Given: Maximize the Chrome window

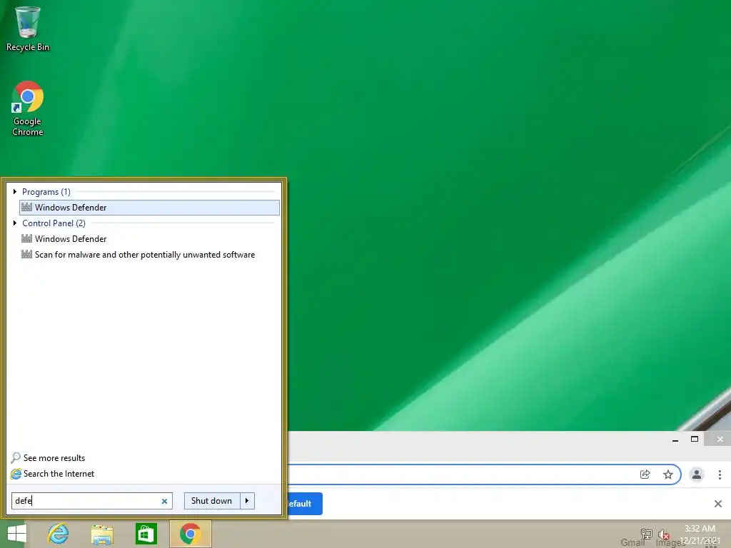Looking at the screenshot, I should pyautogui.click(x=695, y=439).
